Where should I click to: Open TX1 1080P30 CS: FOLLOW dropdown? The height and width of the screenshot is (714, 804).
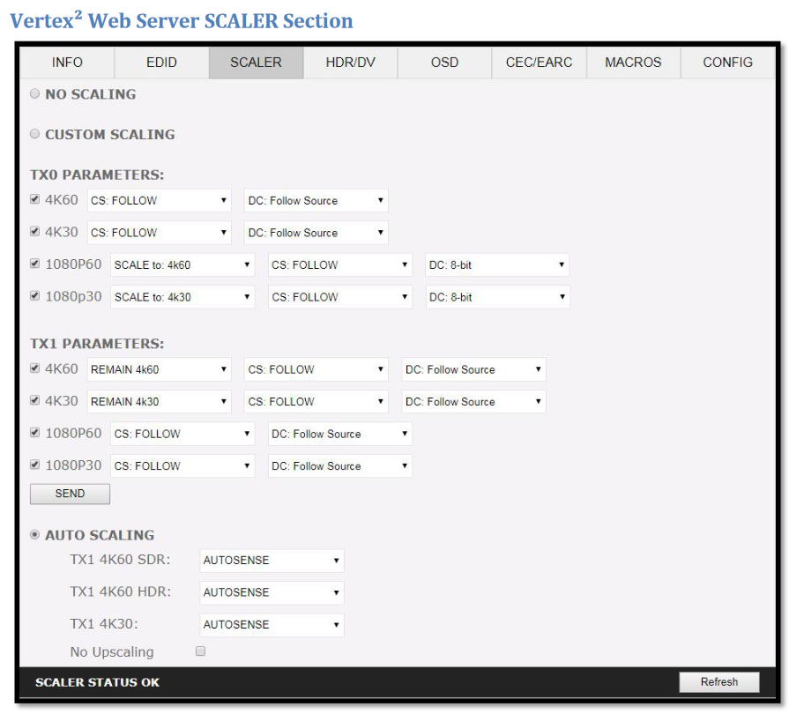(x=182, y=465)
